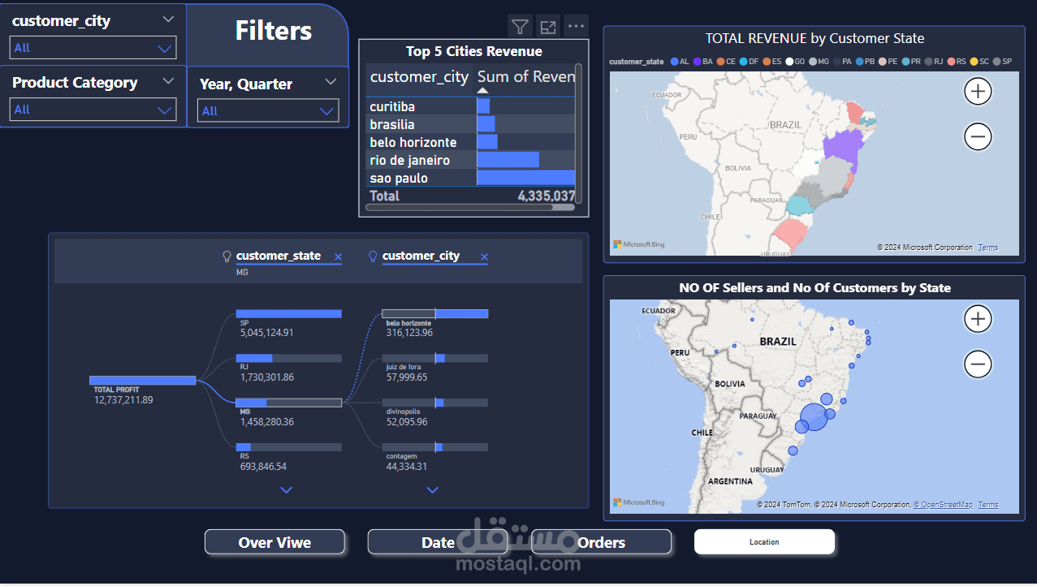The width and height of the screenshot is (1037, 586).
Task: Zoom in on the Total Revenue map
Action: point(978,91)
